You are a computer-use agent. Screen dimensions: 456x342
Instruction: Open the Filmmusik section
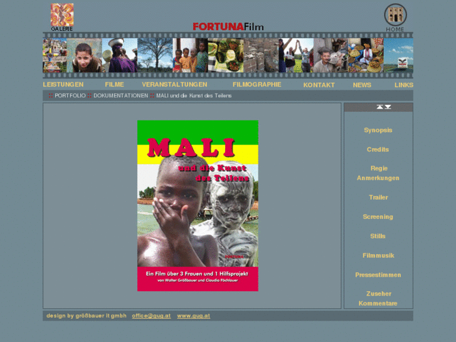(378, 255)
